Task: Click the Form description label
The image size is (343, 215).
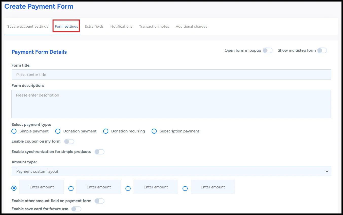Action: click(x=28, y=86)
